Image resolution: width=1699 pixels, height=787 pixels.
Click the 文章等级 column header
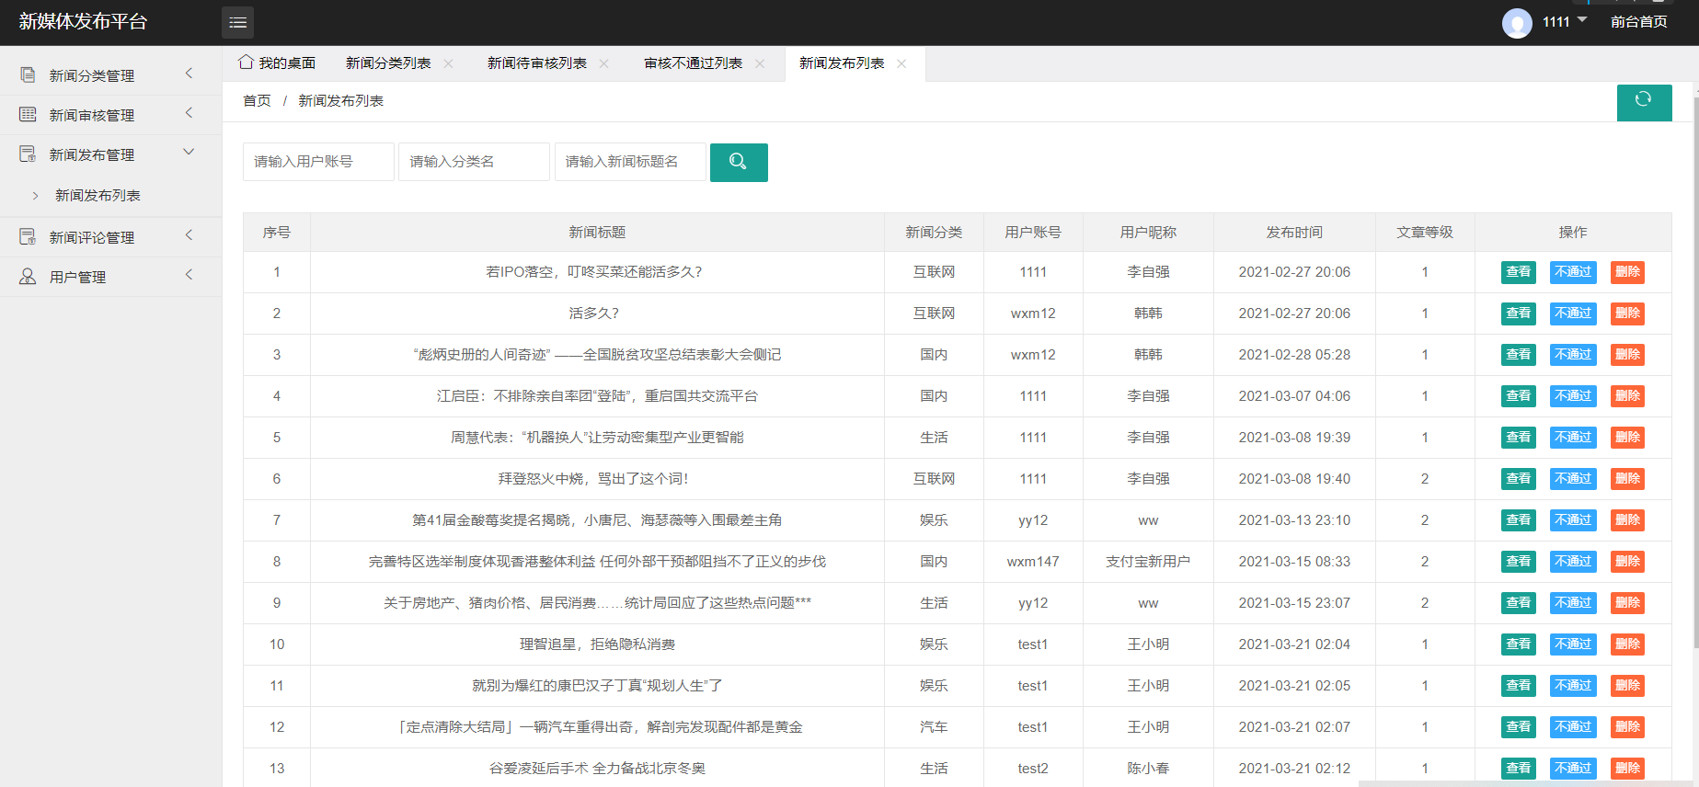pyautogui.click(x=1425, y=233)
